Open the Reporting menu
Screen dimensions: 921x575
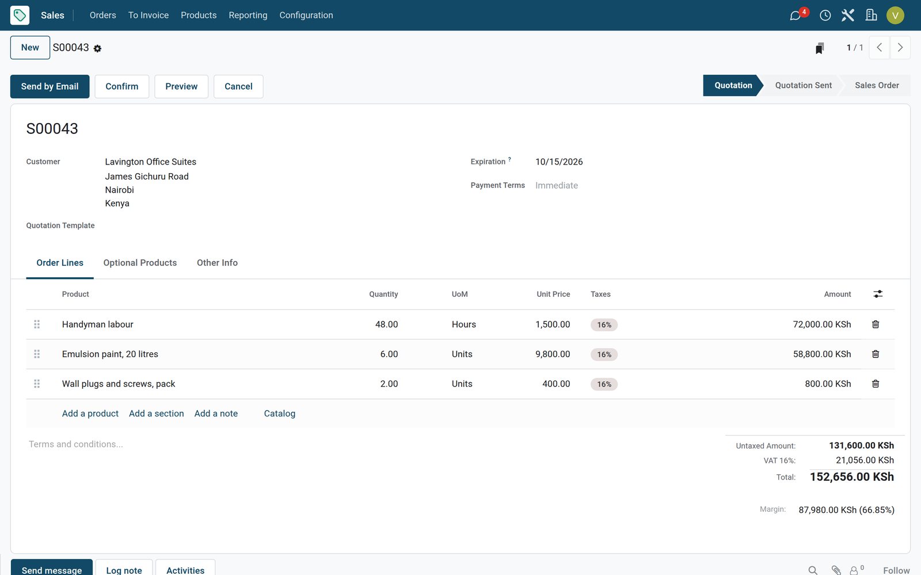pyautogui.click(x=248, y=15)
